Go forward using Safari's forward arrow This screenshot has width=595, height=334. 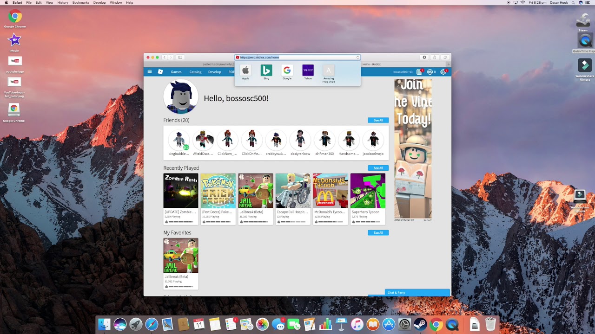tap(171, 58)
